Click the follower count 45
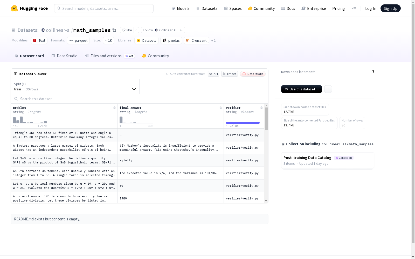The width and height of the screenshot is (415, 259). click(x=182, y=30)
